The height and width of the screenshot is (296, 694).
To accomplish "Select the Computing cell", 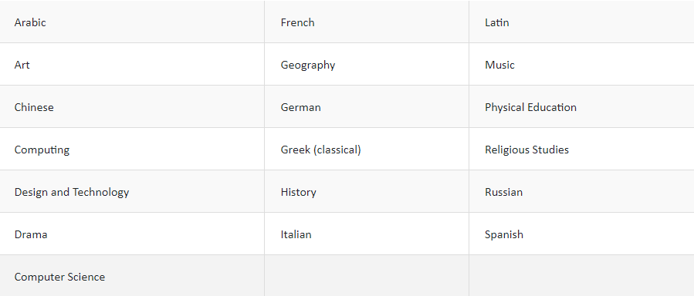I will coord(132,149).
